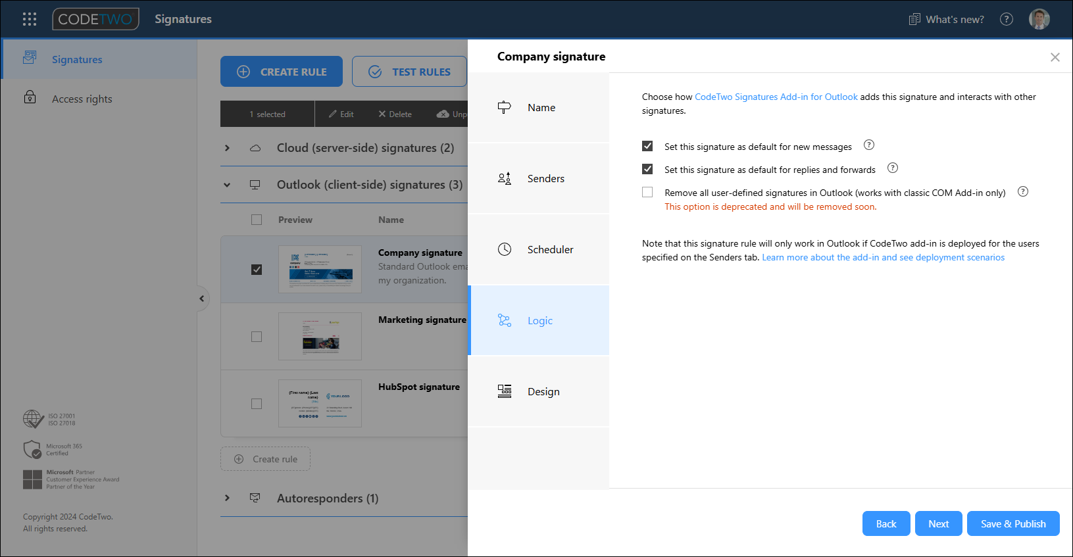Switch to the Scheduler tab
1073x557 pixels.
coord(539,249)
